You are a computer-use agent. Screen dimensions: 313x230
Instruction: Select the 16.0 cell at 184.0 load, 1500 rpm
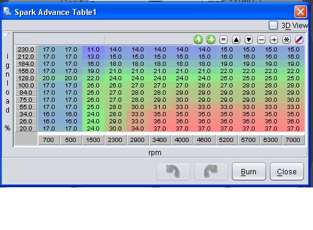pyautogui.click(x=93, y=63)
